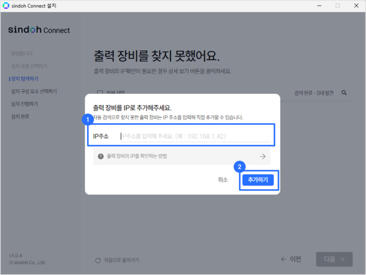Select the 환영합니다 step in the sidebar
This screenshot has height=275, width=366.
[22, 53]
